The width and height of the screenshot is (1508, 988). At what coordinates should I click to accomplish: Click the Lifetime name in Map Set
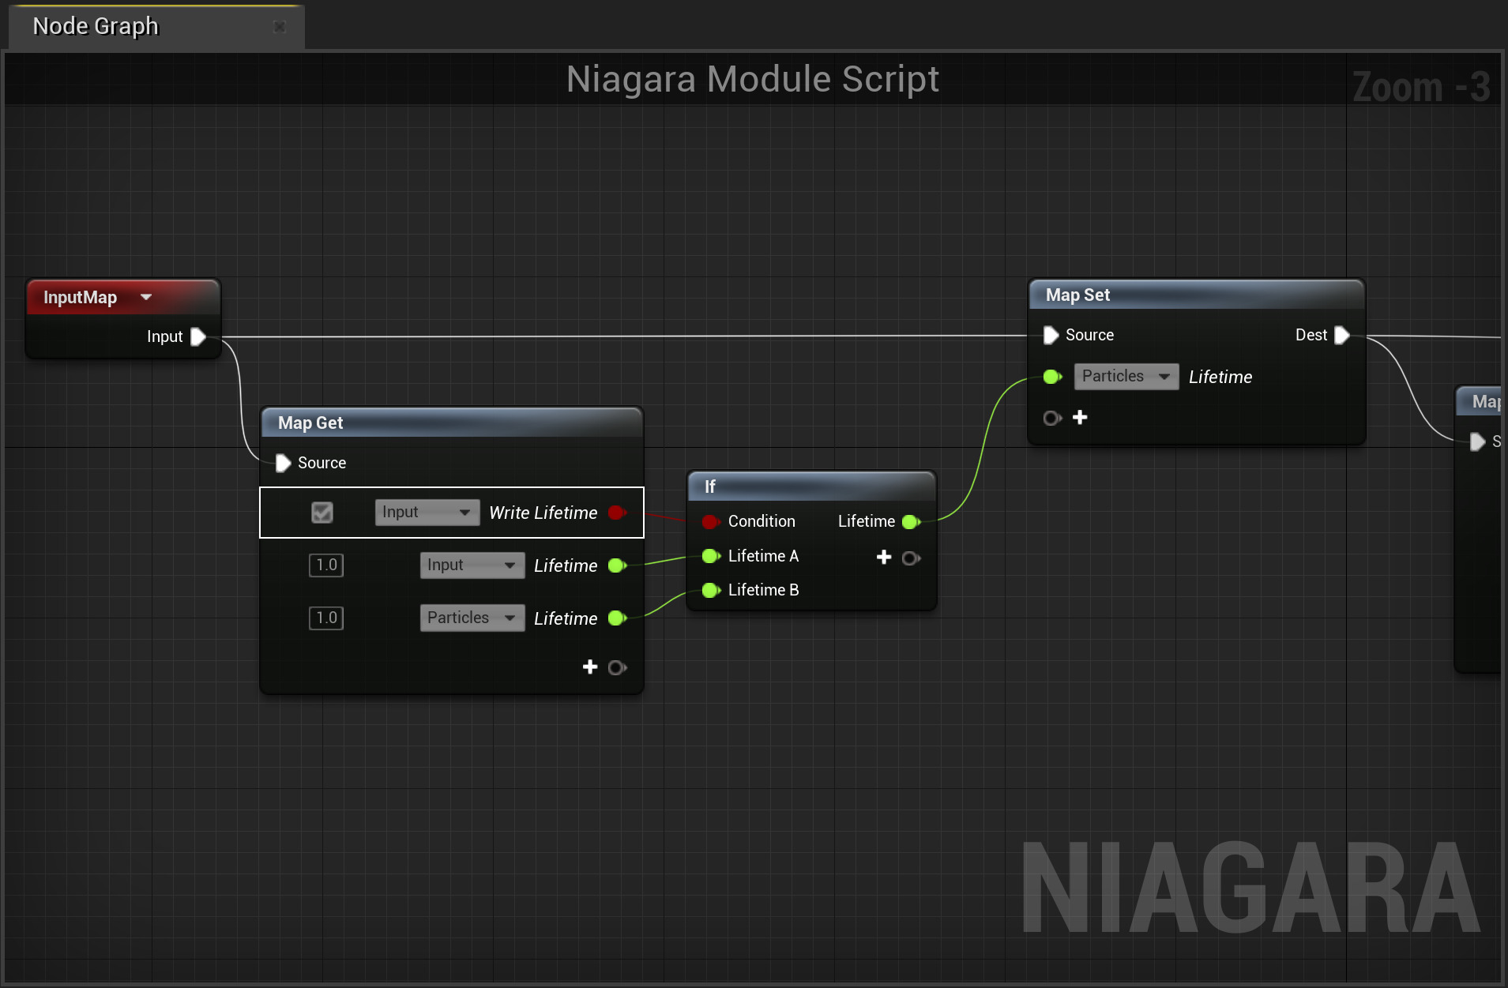1220,377
